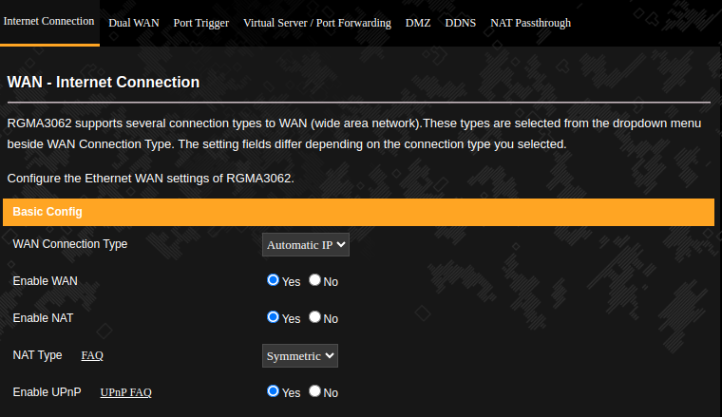Set Enable WAN to Yes
This screenshot has height=417, width=722.
click(x=273, y=280)
